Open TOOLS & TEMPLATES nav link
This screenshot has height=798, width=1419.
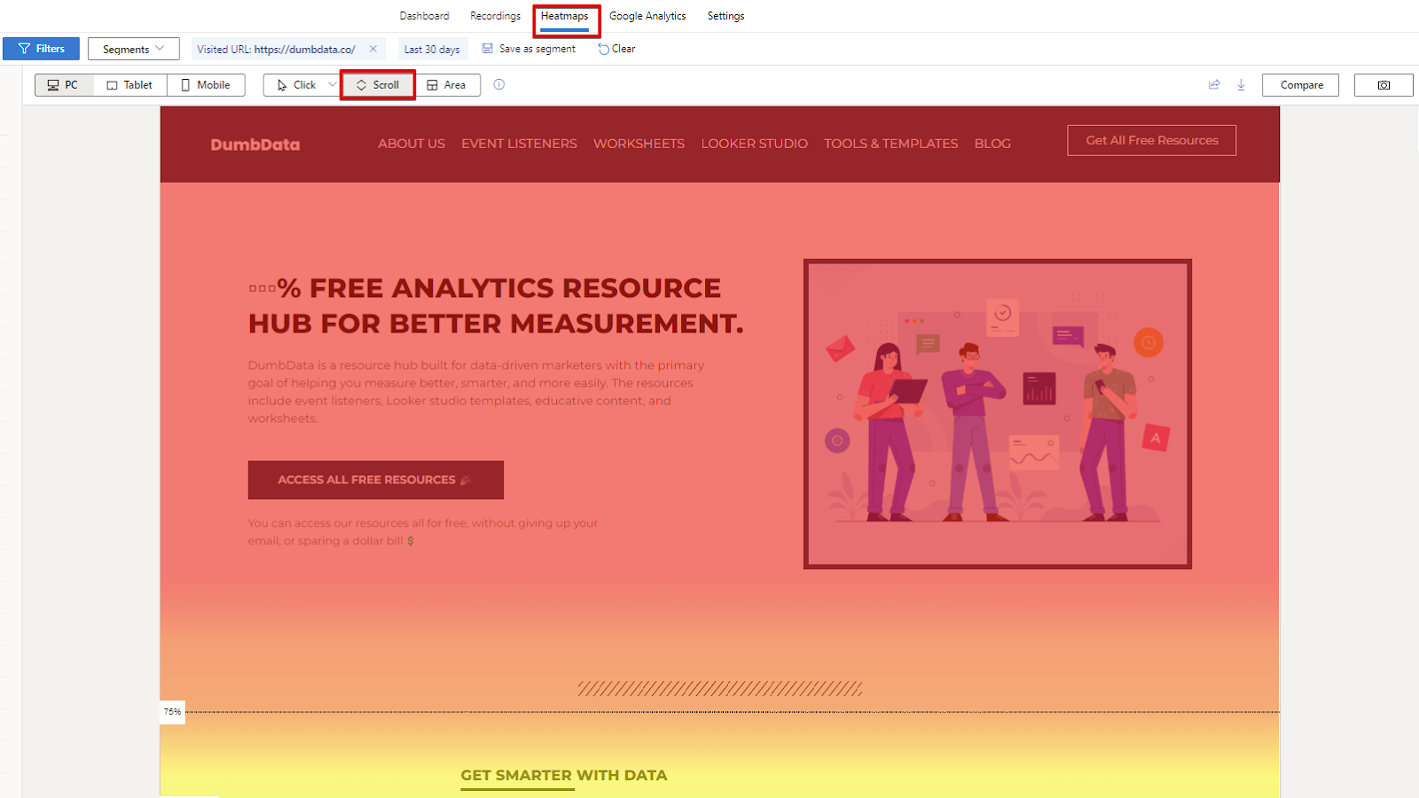click(x=891, y=144)
